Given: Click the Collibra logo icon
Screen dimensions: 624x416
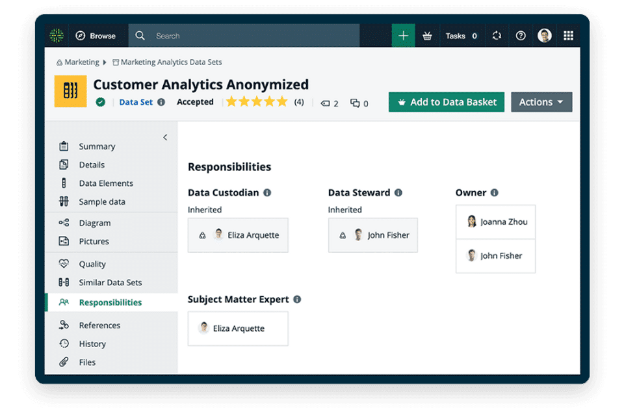Looking at the screenshot, I should point(57,36).
